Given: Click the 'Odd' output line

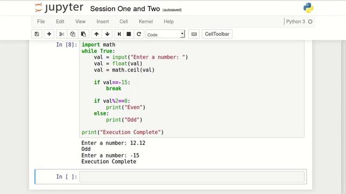Looking at the screenshot, I should 86,149.
